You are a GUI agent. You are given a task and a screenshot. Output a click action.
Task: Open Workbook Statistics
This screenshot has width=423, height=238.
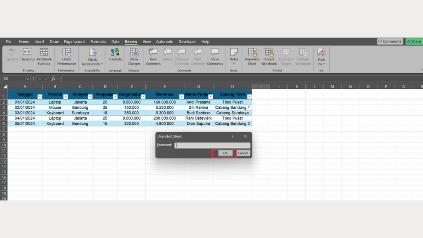pyautogui.click(x=44, y=52)
